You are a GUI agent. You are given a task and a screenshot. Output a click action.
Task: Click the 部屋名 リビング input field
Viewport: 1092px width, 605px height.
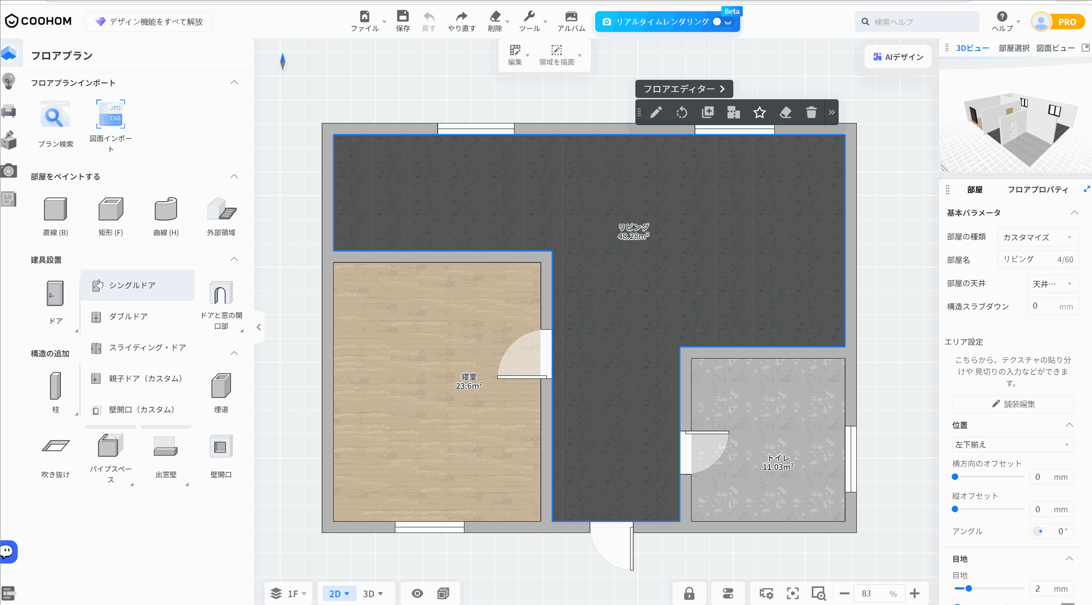coord(1038,260)
